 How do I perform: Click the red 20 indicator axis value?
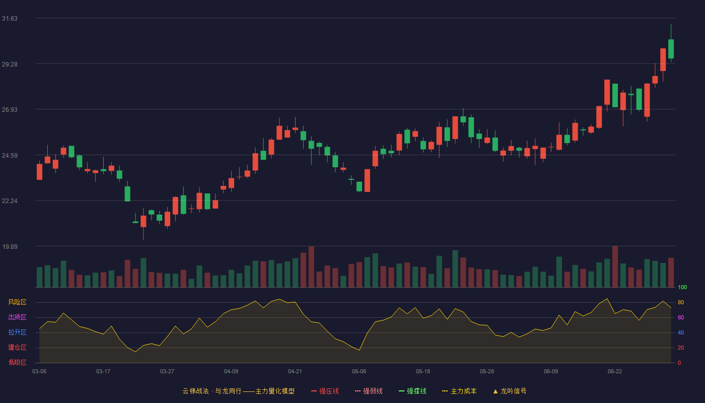pos(681,348)
